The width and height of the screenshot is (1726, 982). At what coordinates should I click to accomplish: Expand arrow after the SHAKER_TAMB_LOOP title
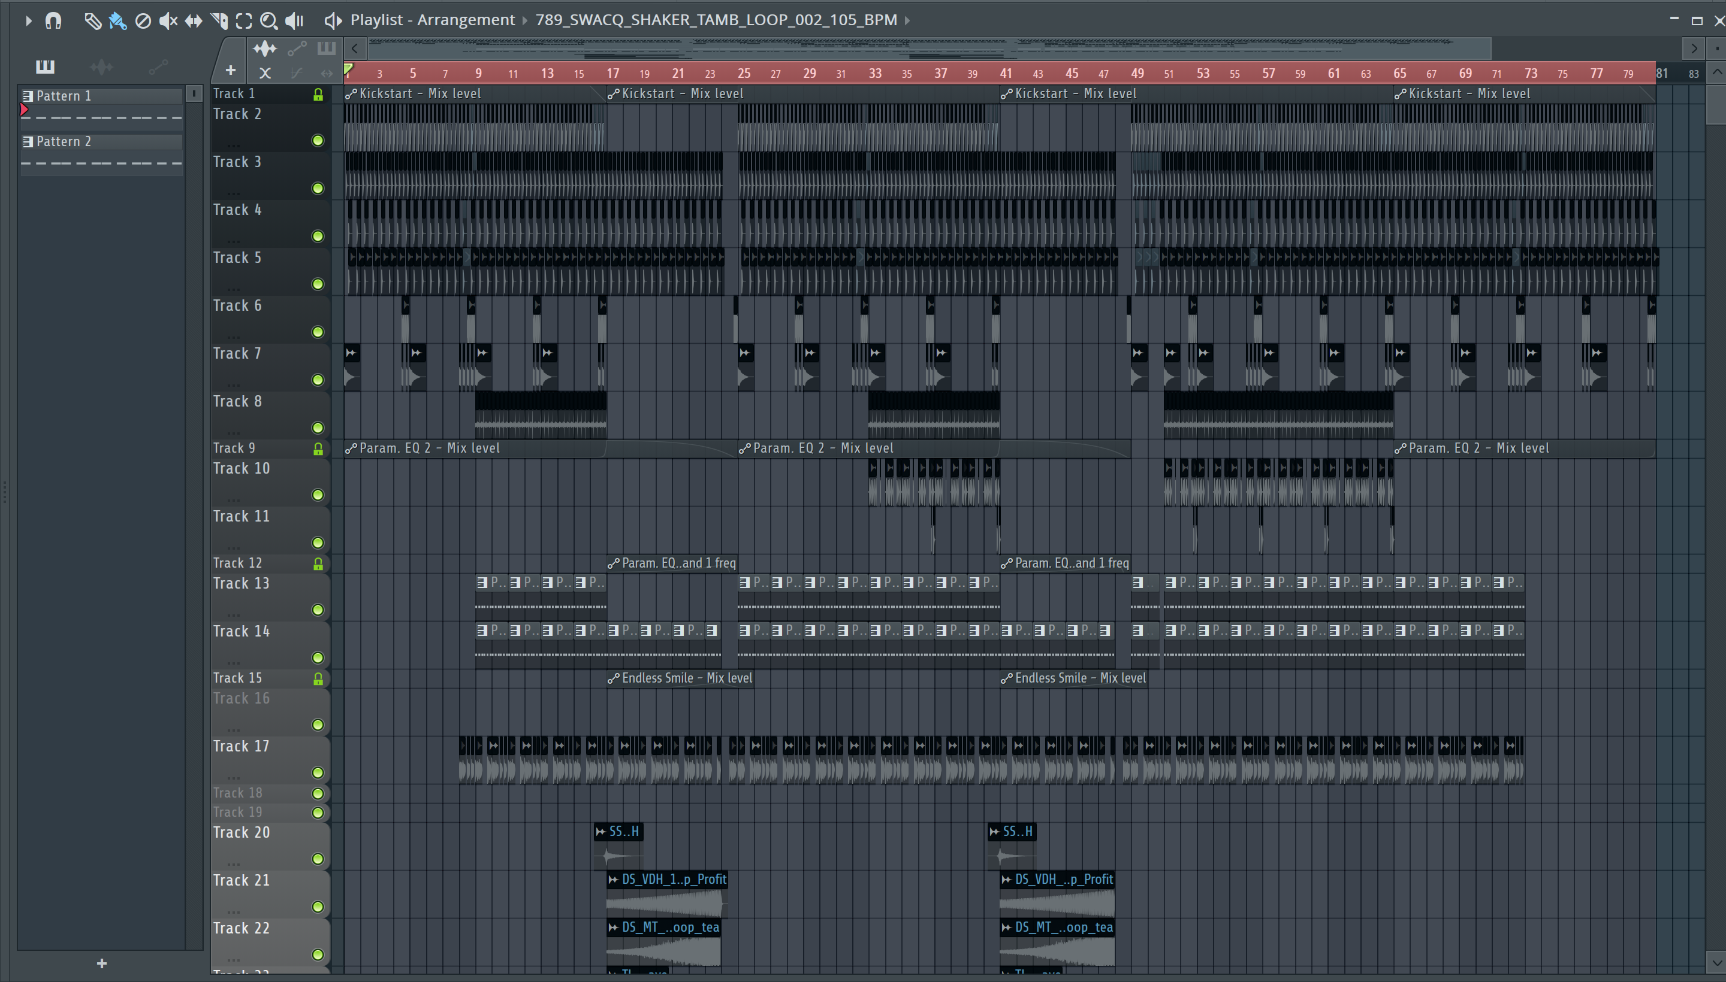[x=907, y=21]
